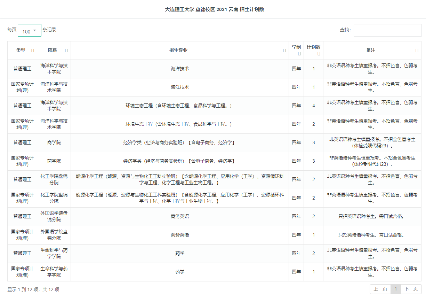Select page 1 in pagination
Screen dimensions: 426x302
[396, 289]
